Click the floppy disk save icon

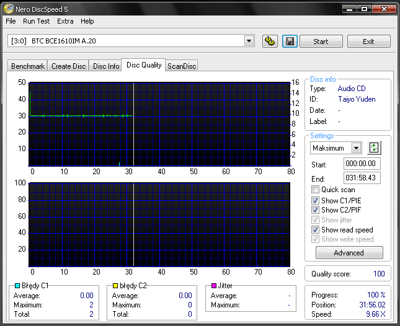coord(290,41)
